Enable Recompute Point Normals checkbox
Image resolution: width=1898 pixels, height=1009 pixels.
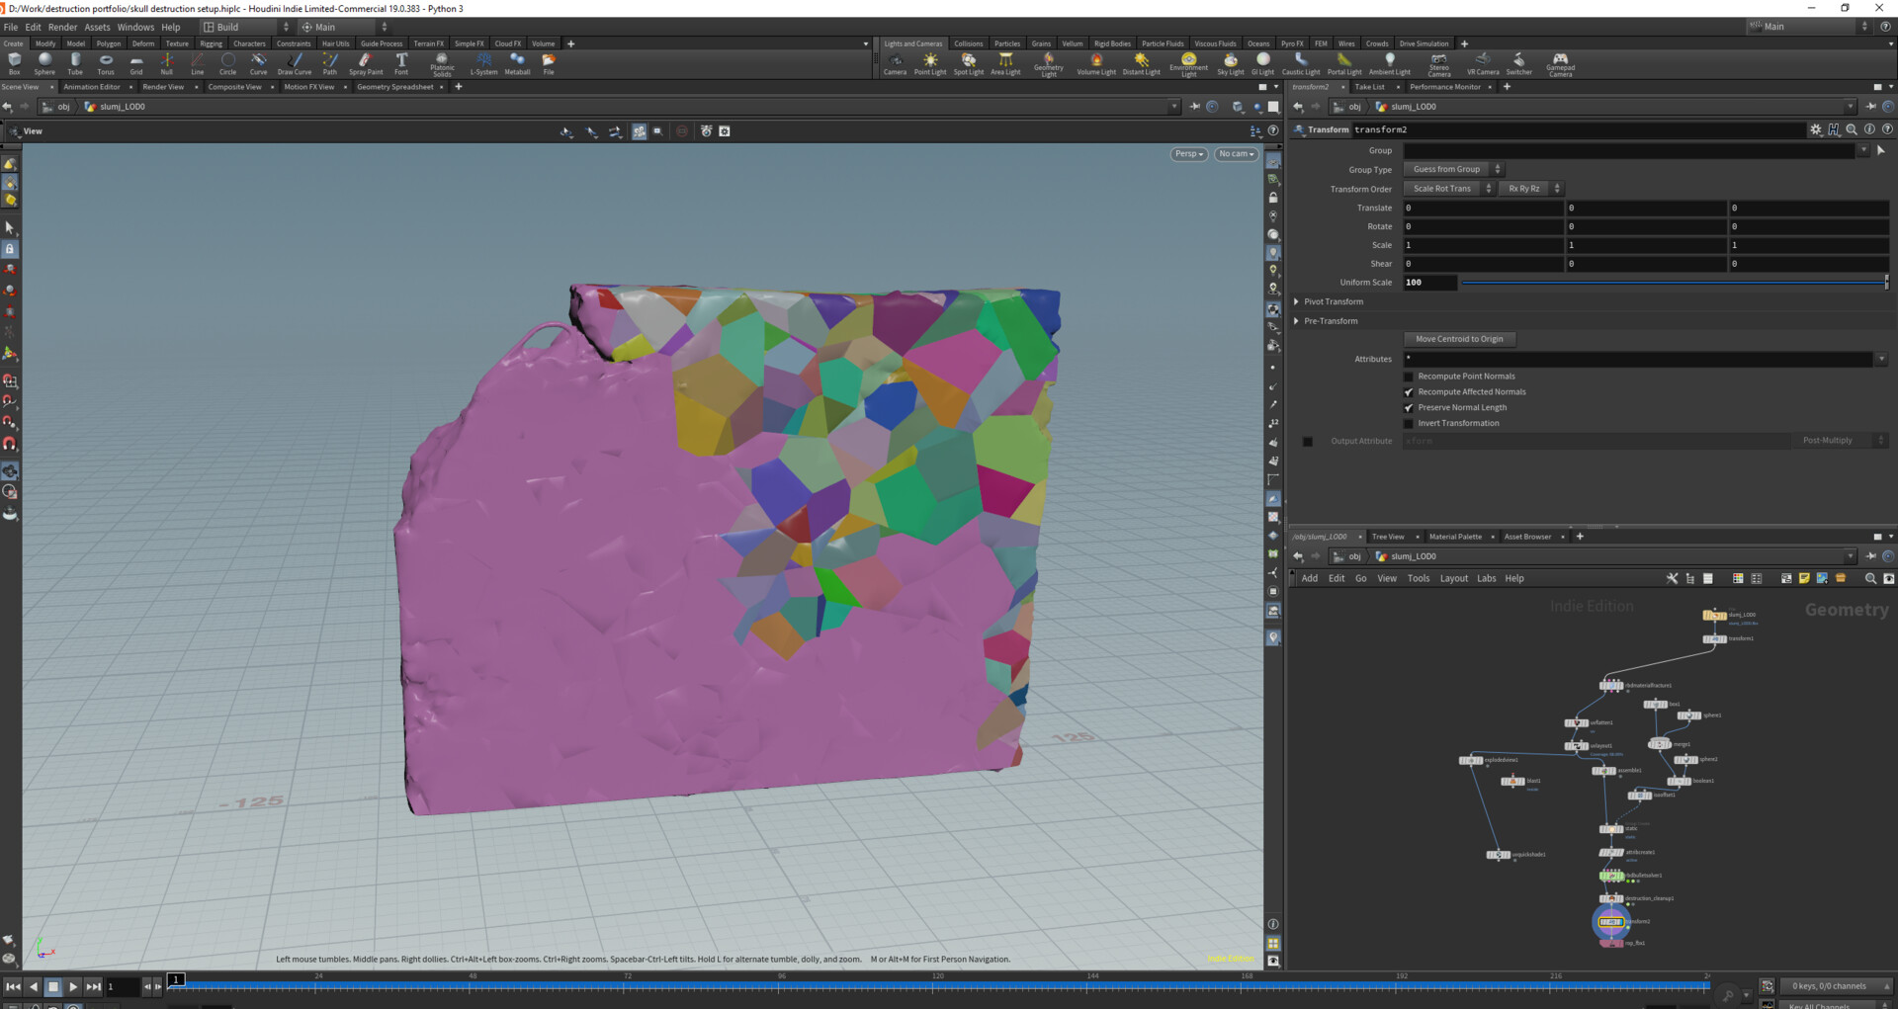point(1409,377)
